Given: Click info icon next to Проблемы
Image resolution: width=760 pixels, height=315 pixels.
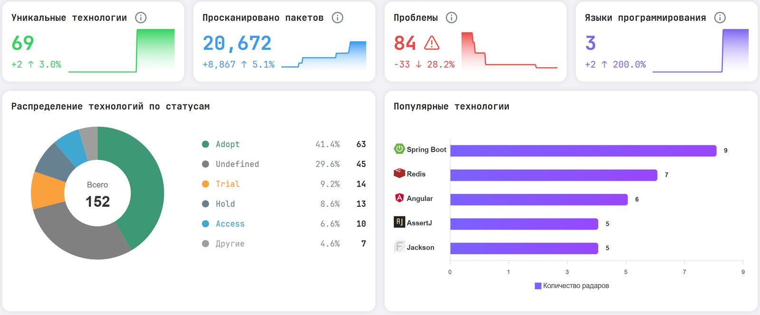Looking at the screenshot, I should pos(451,18).
